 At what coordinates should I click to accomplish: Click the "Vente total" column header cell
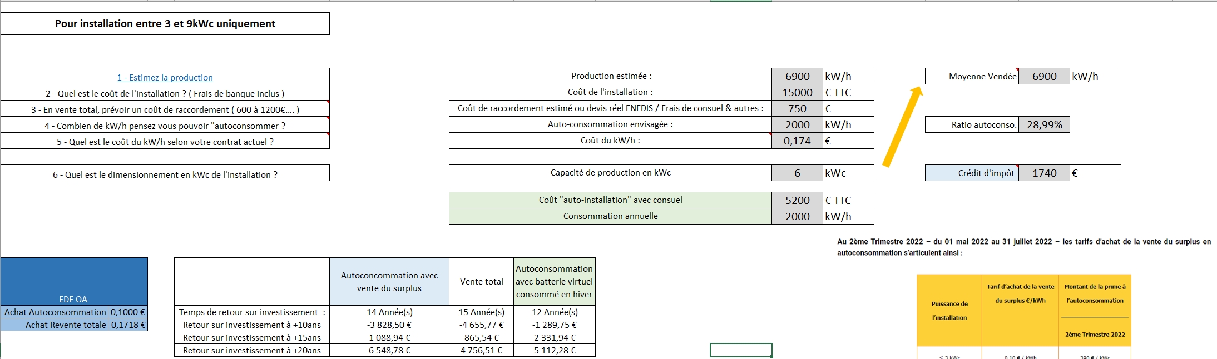(481, 282)
